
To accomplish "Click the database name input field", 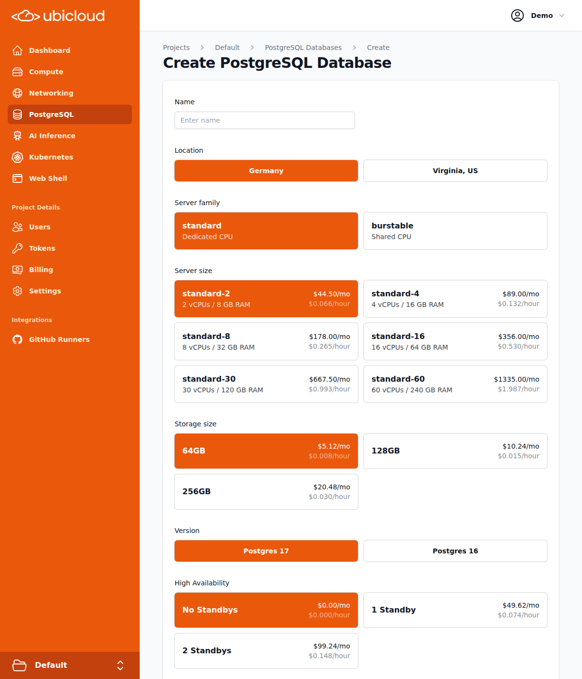I will pyautogui.click(x=264, y=120).
